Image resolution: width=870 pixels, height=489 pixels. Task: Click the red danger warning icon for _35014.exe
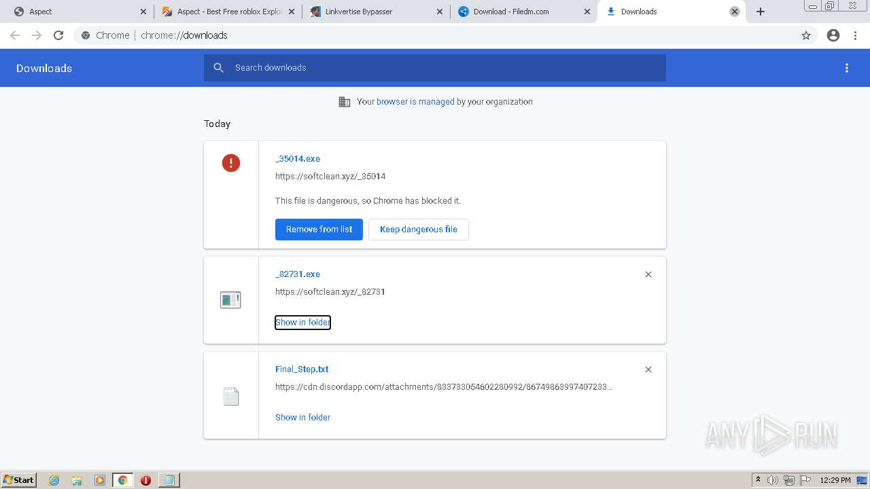(x=231, y=163)
